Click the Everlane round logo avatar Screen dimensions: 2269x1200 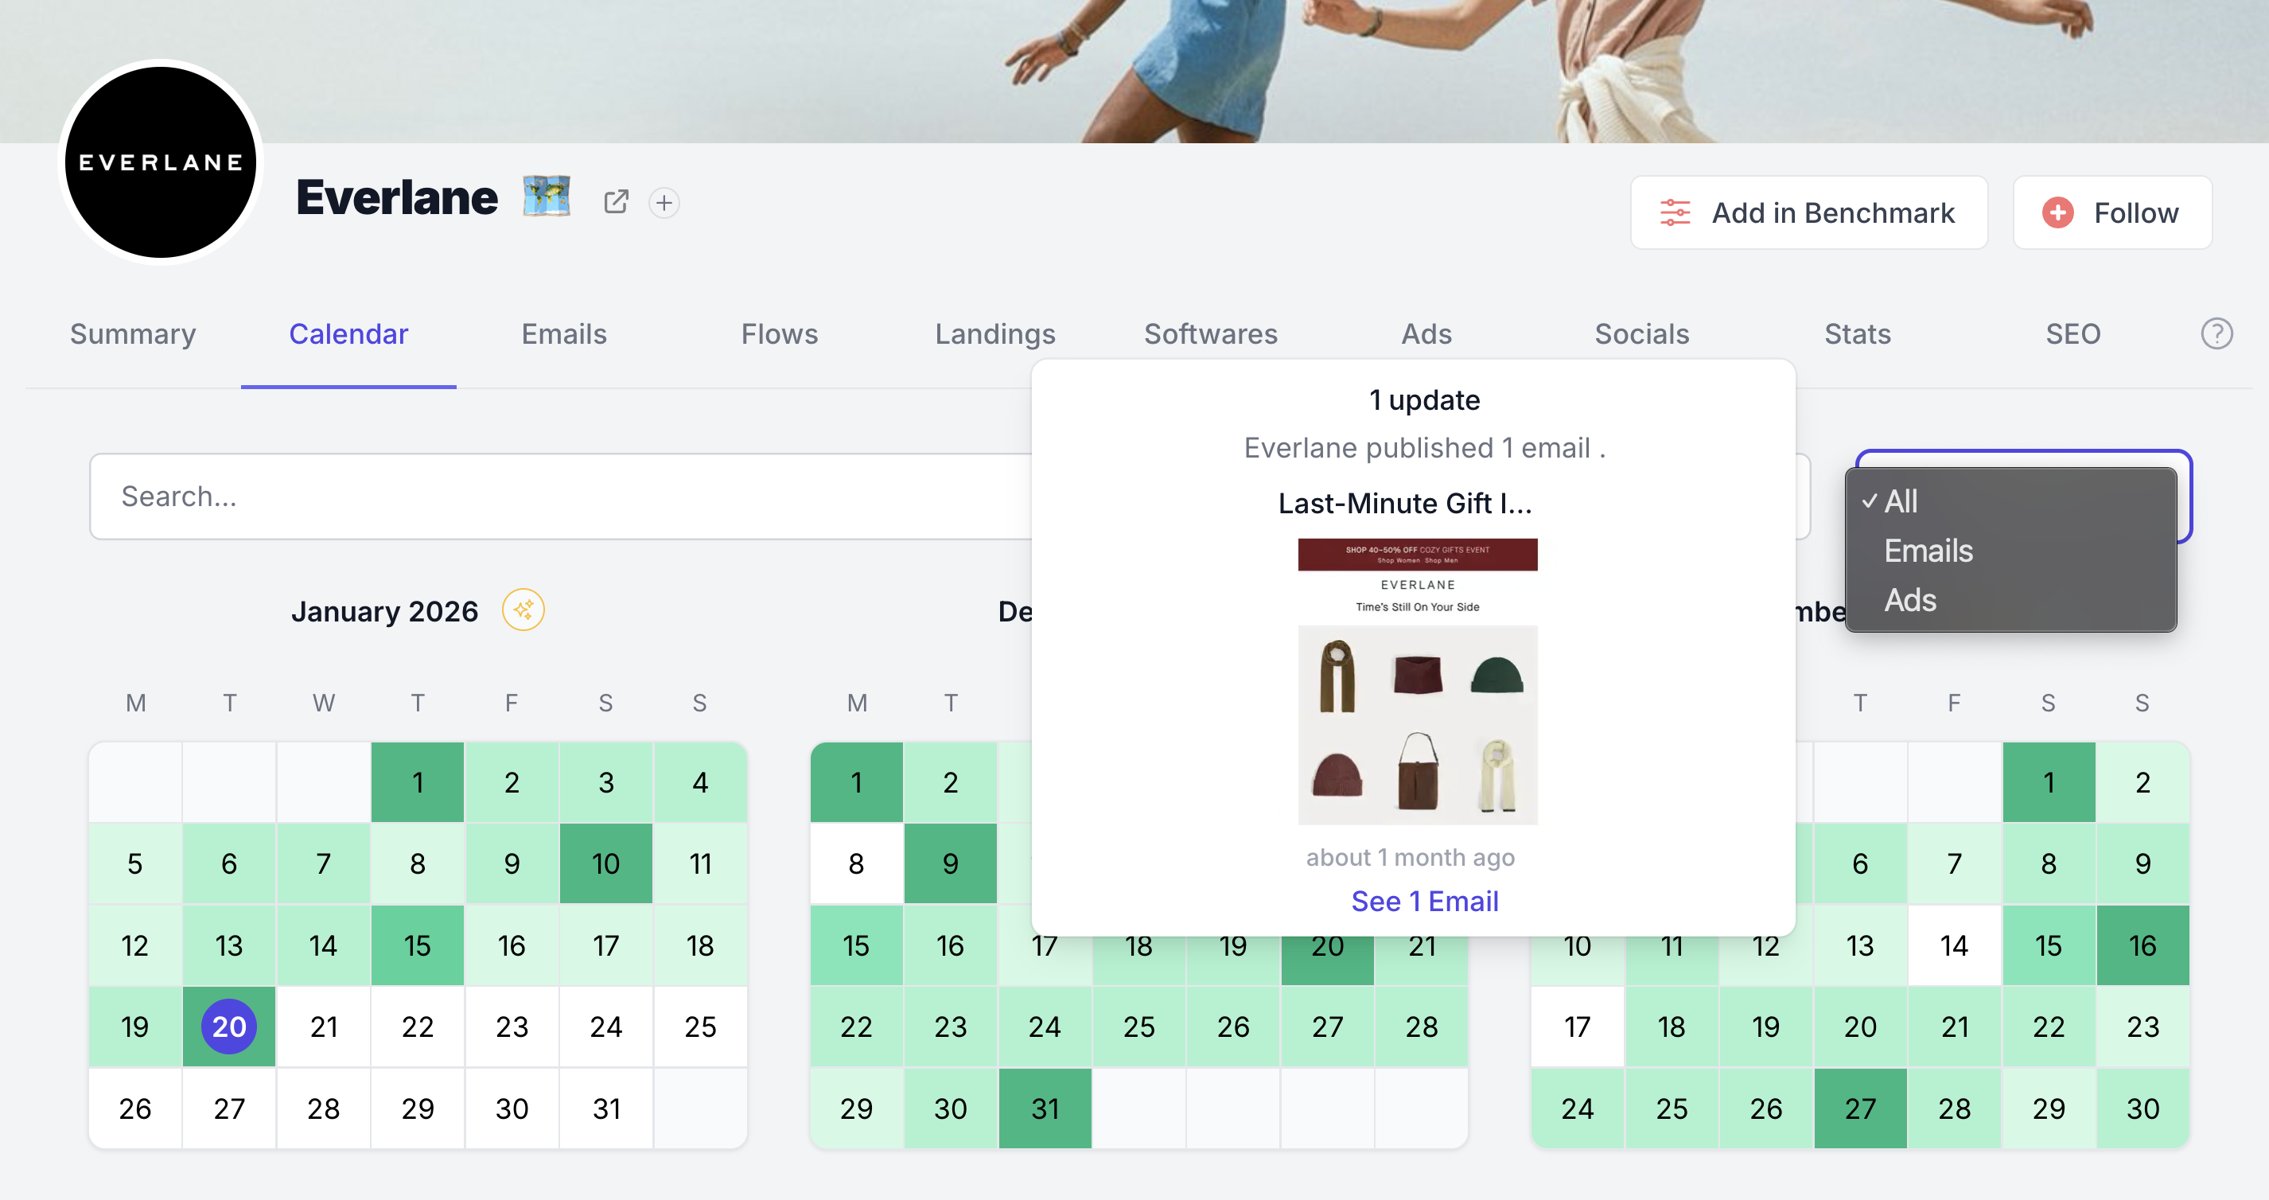pyautogui.click(x=162, y=162)
